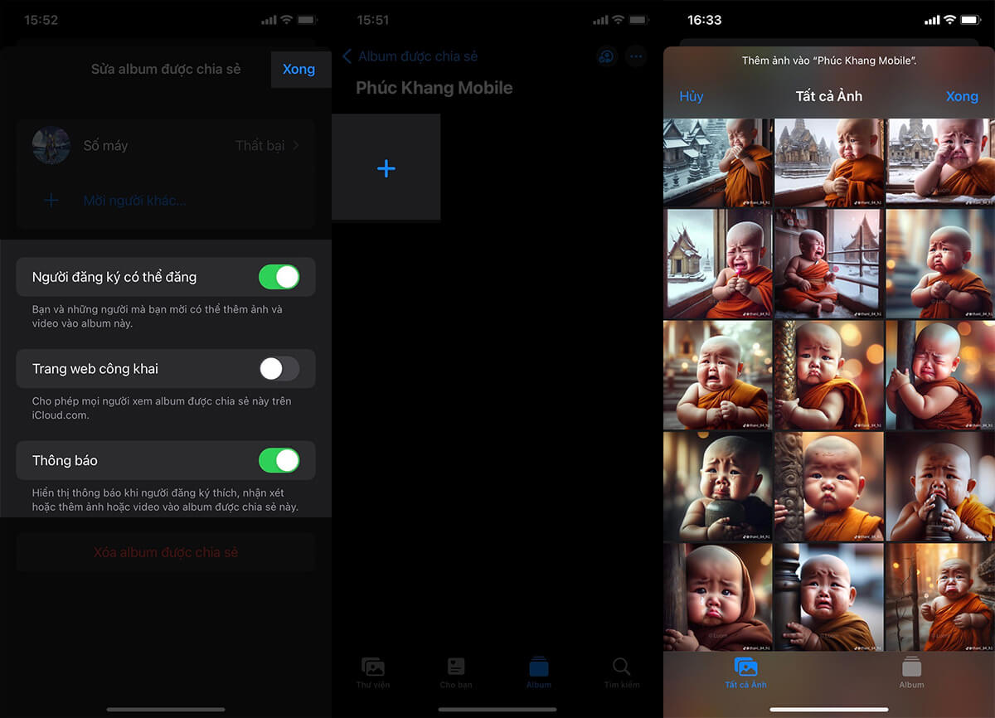Viewport: 995px width, 718px height.
Task: Toggle Người đăng ký có thể đăng switch
Action: (279, 277)
